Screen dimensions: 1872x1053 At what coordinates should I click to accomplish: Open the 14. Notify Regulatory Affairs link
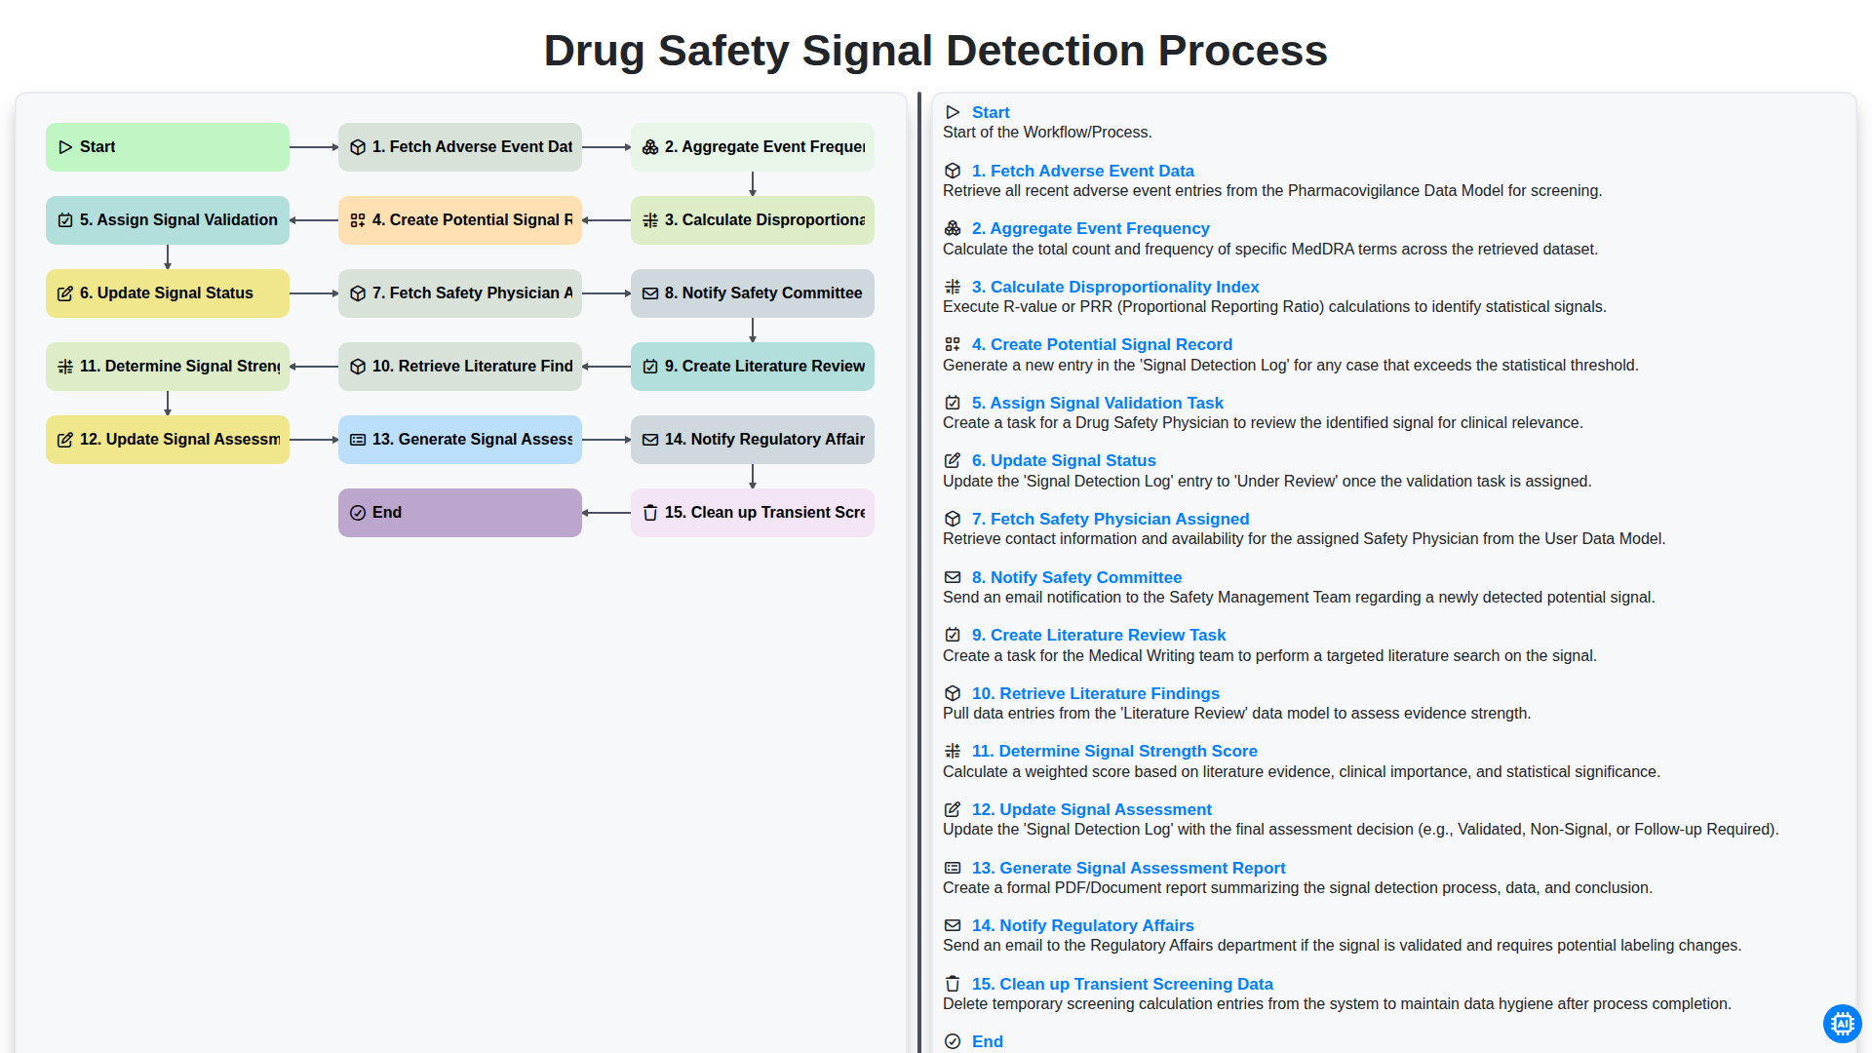(x=1082, y=925)
